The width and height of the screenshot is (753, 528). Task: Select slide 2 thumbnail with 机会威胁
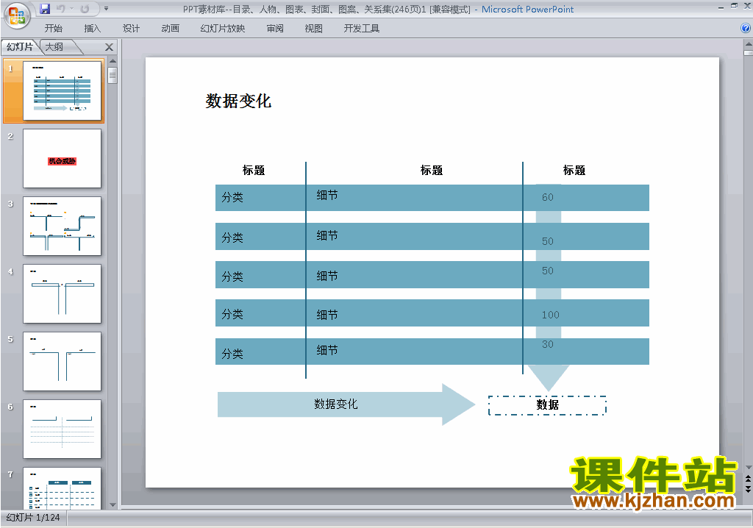[62, 158]
